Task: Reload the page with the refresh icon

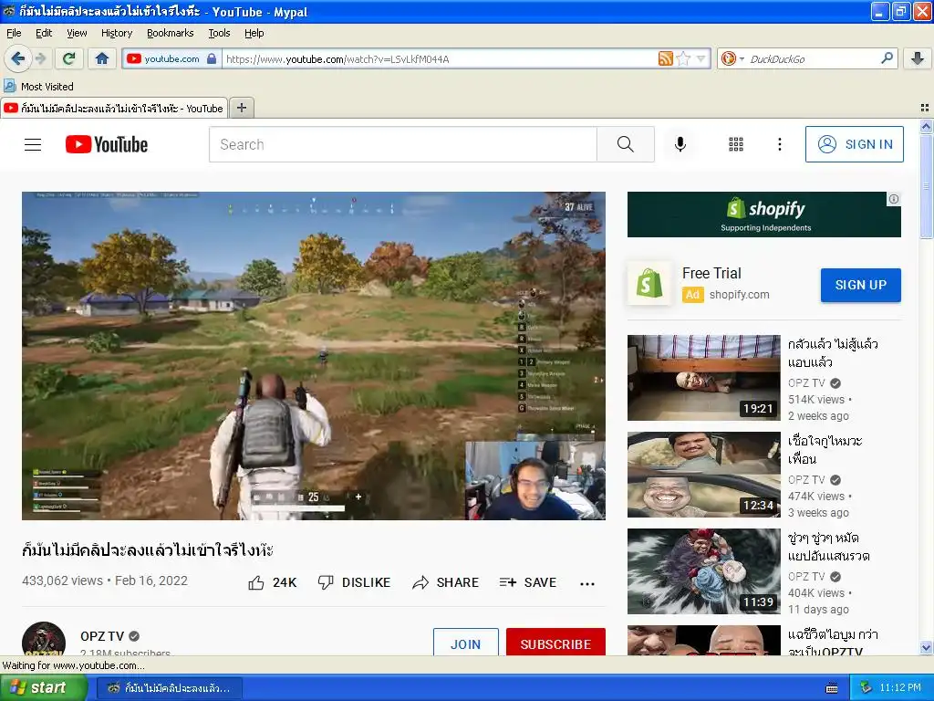Action: point(69,58)
